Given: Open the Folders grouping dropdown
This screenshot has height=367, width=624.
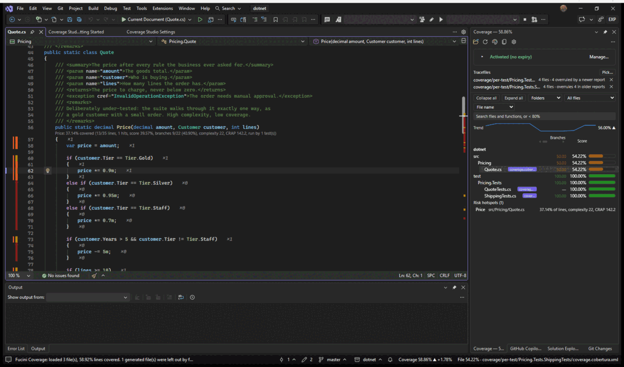Looking at the screenshot, I should (545, 98).
